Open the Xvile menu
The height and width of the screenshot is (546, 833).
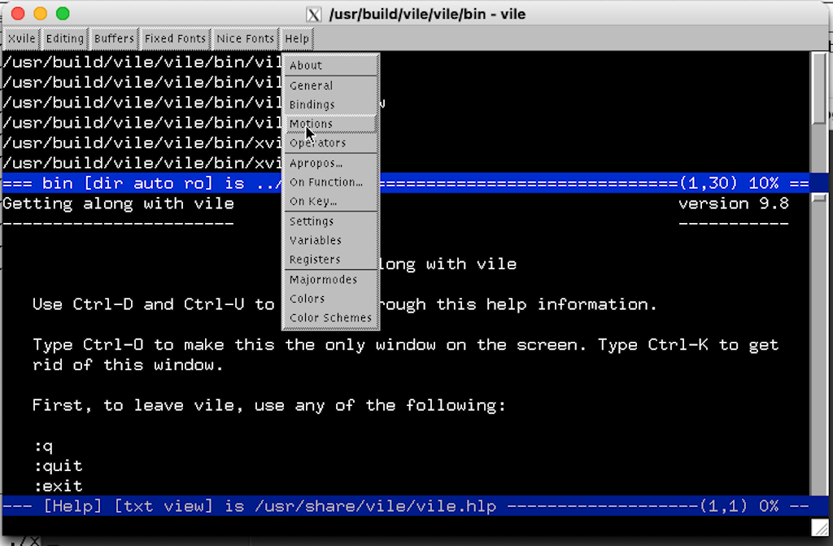click(22, 38)
